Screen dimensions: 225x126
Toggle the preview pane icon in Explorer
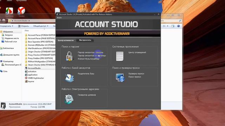[173, 26]
